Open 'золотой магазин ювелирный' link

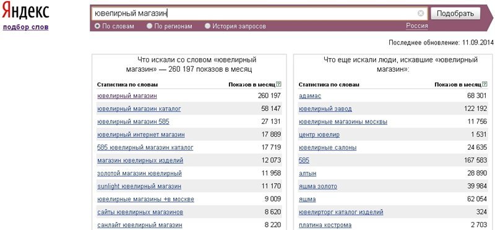click(x=140, y=173)
